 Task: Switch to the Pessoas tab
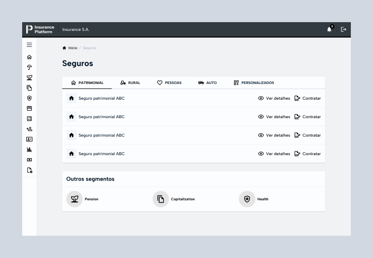tap(169, 83)
